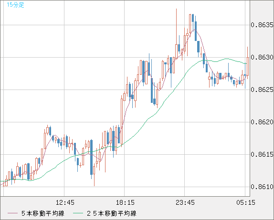The width and height of the screenshot is (274, 220).
Task: Click the 18:15 time axis label
Action: point(125,202)
